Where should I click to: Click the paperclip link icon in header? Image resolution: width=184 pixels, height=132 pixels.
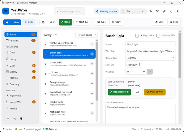[x=164, y=11]
